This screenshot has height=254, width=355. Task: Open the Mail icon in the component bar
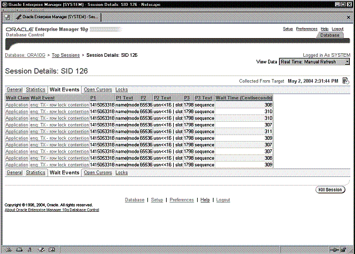pos(19,249)
